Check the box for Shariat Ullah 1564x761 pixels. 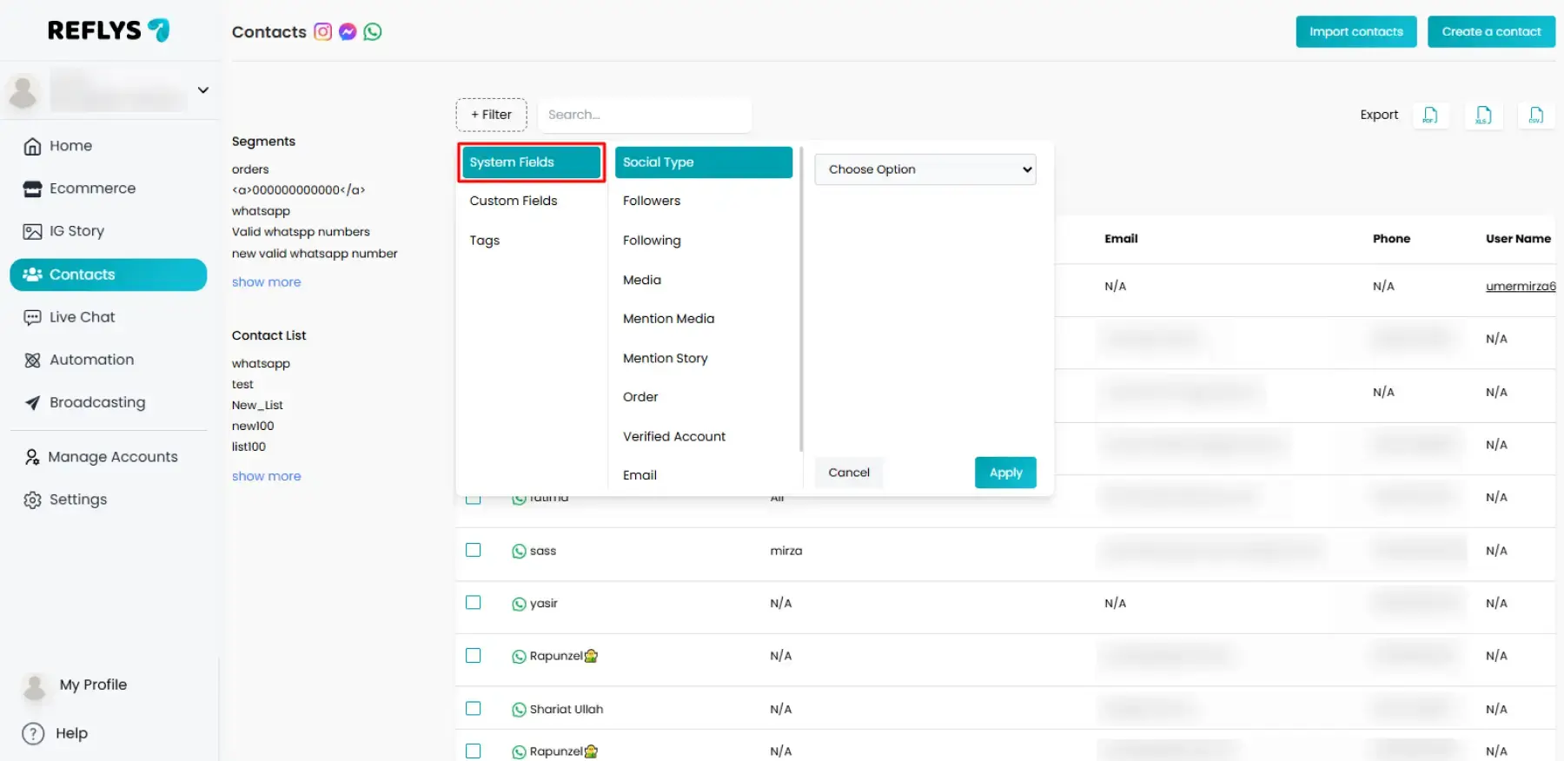(x=474, y=708)
